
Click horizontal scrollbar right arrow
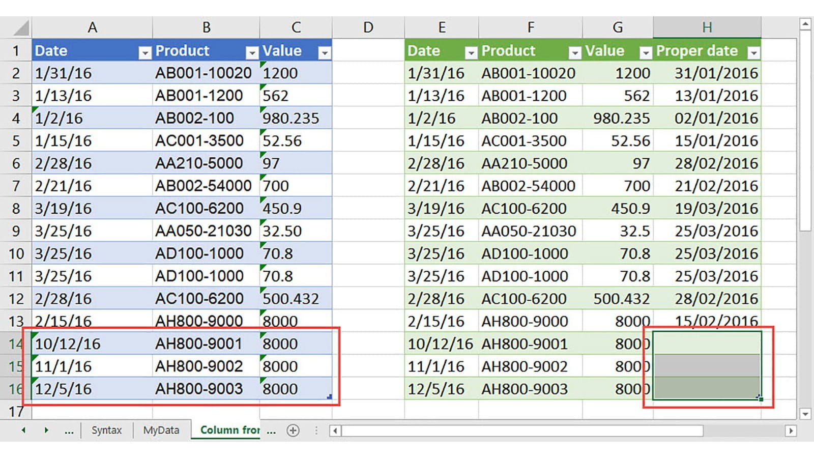(x=790, y=431)
